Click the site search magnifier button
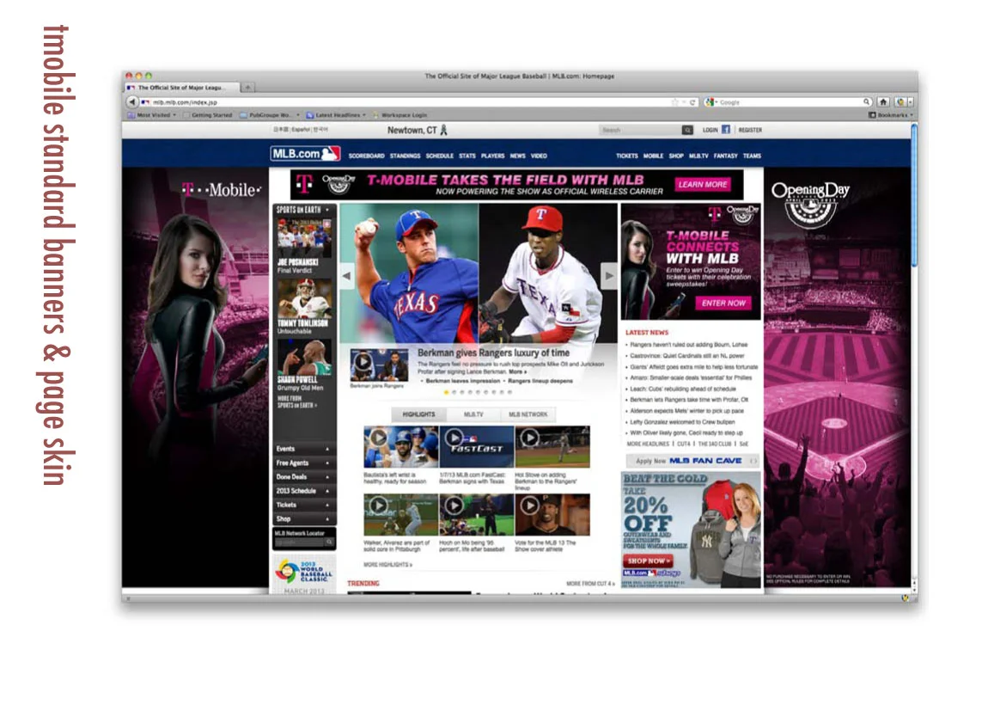 pos(687,130)
